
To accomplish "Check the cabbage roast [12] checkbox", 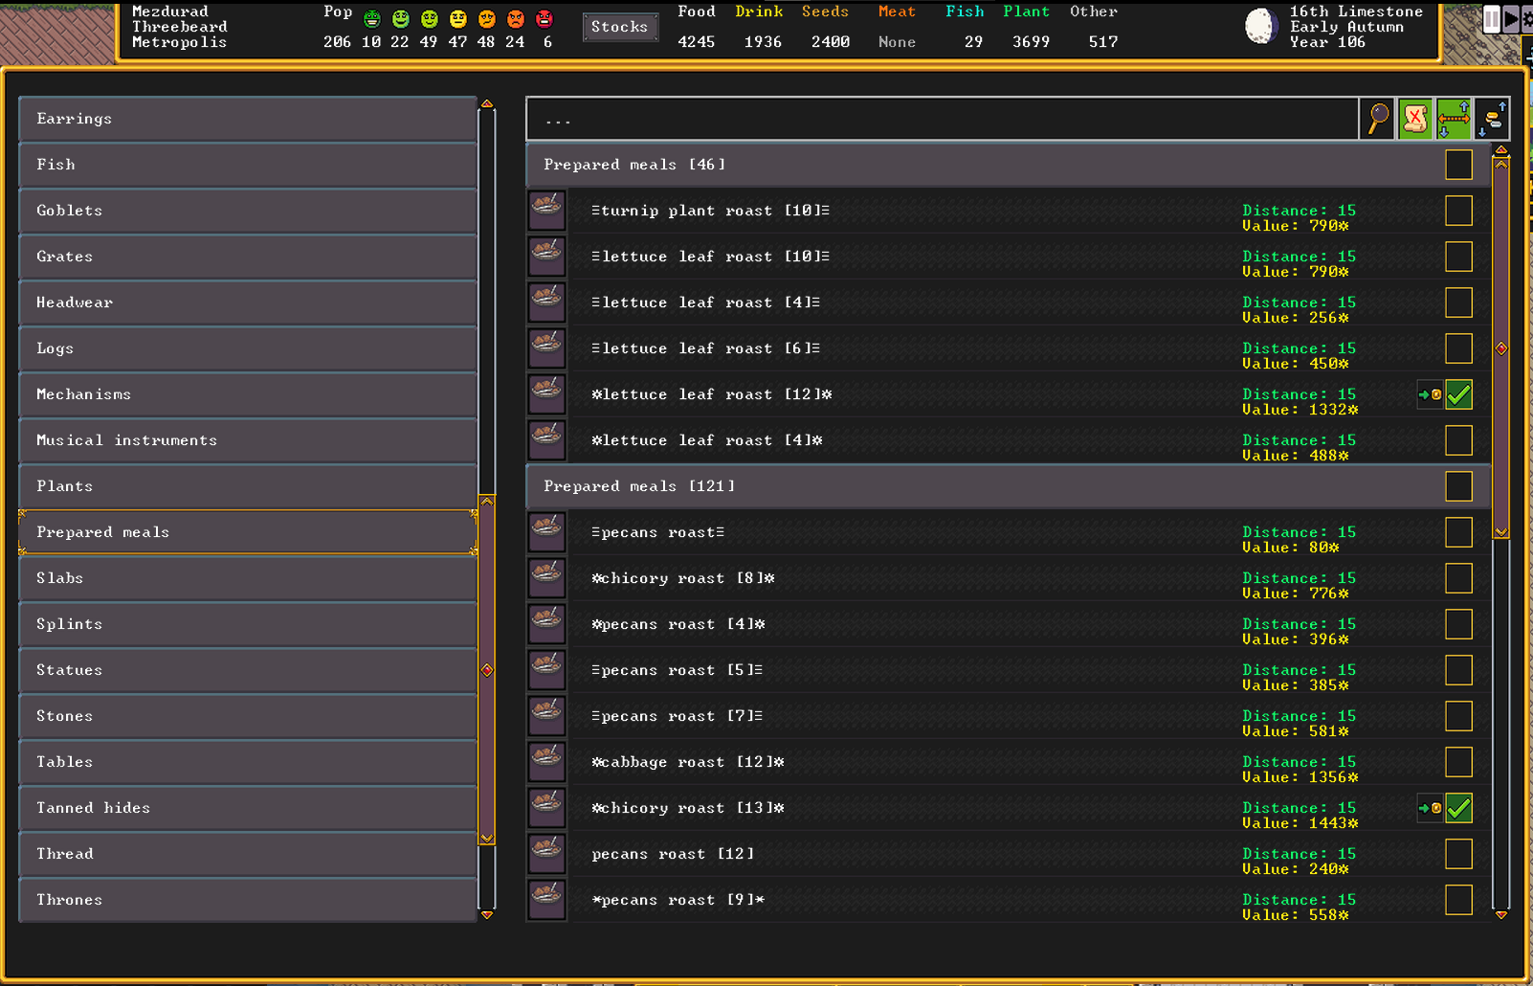I will [1458, 762].
